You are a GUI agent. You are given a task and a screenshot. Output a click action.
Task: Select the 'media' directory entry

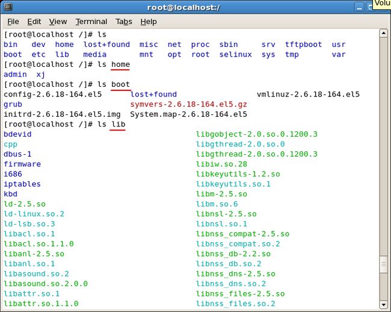pyautogui.click(x=95, y=54)
